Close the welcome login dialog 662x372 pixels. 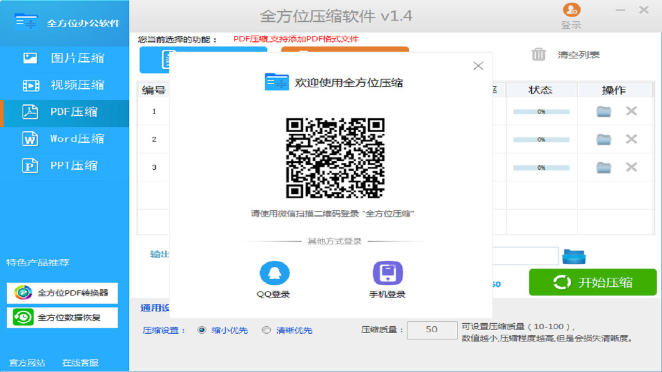[478, 65]
